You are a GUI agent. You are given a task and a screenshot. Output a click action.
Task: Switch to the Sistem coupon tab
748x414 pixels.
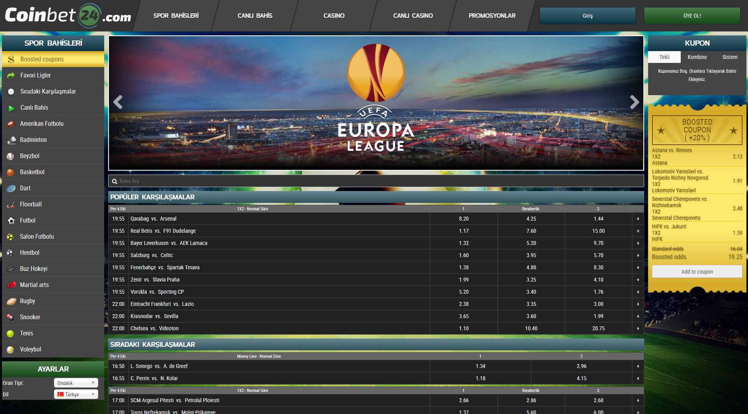730,57
